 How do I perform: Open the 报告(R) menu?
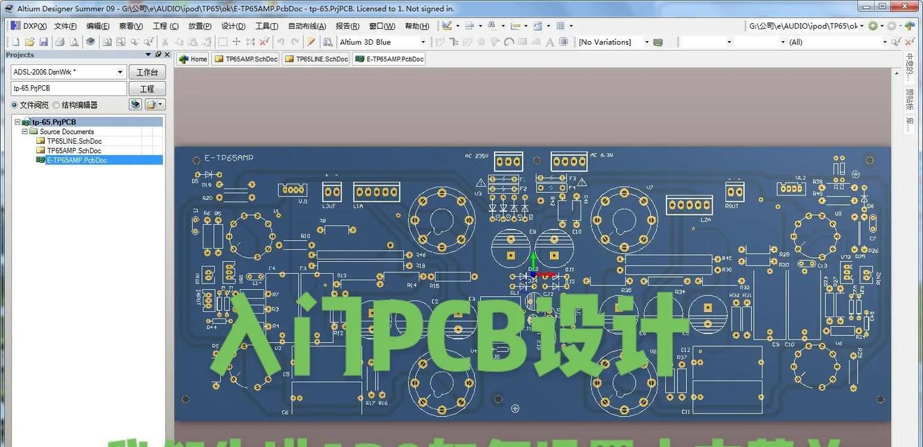point(347,26)
